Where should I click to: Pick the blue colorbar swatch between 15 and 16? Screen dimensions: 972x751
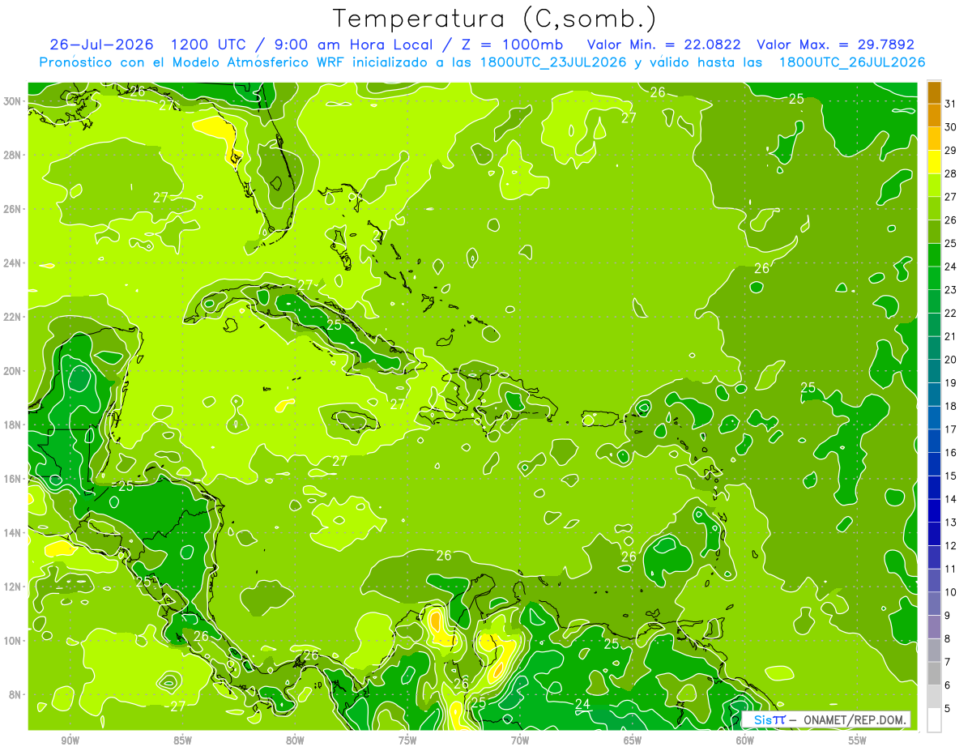click(x=934, y=464)
